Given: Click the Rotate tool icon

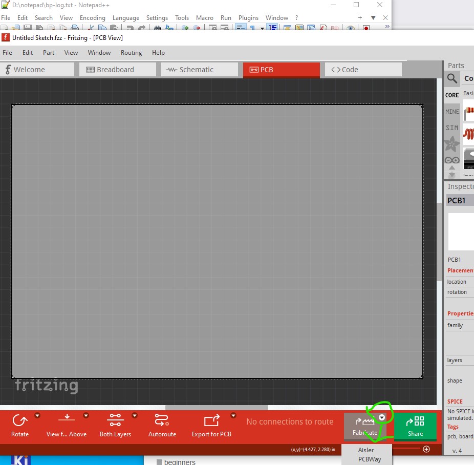Looking at the screenshot, I should pos(20,421).
